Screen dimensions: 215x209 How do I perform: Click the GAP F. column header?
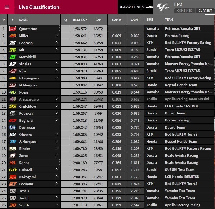pos(135,20)
